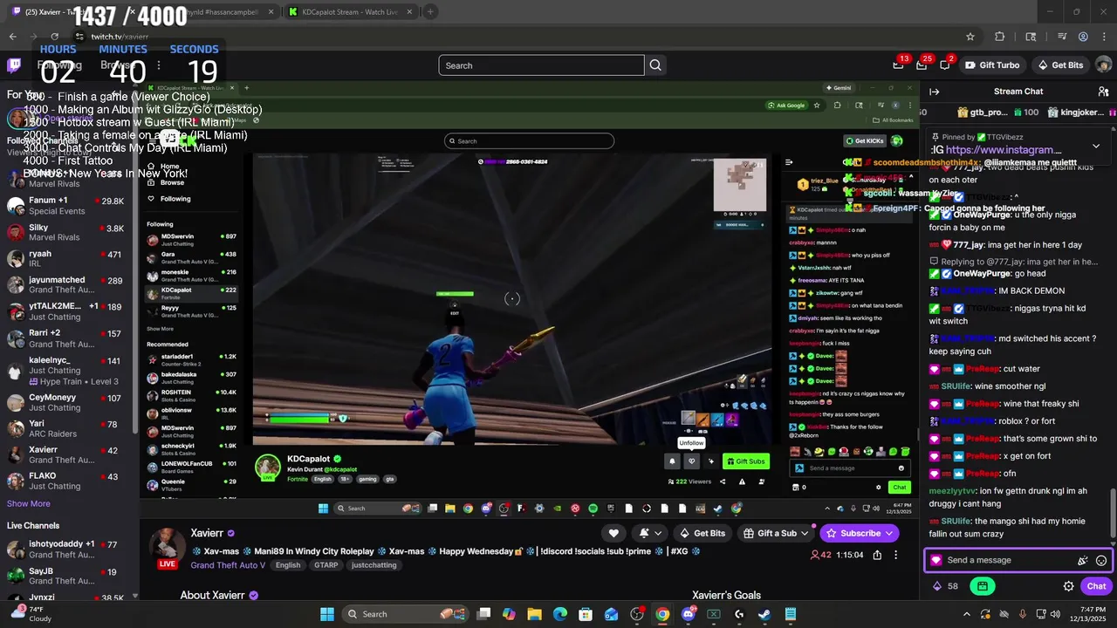Open the Twitch home logo
Screen dimensions: 1117x628
point(14,65)
